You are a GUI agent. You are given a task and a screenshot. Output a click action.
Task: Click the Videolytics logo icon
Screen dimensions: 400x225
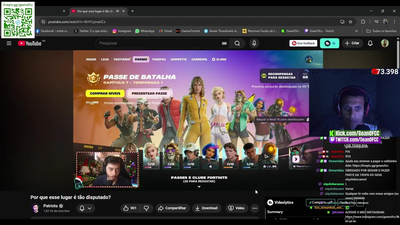click(x=270, y=202)
